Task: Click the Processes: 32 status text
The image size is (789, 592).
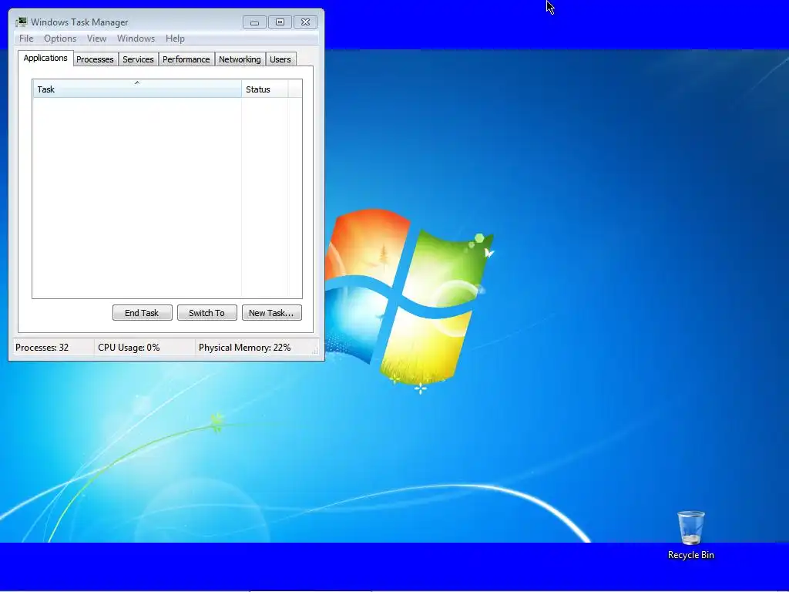Action: [42, 348]
